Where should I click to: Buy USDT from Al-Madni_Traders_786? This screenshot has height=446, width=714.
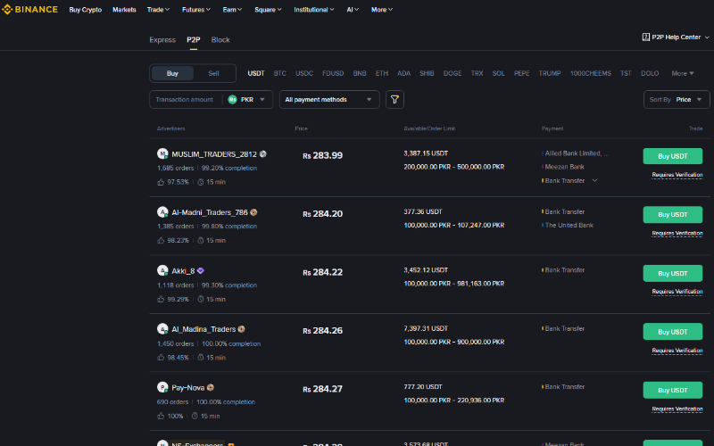673,215
